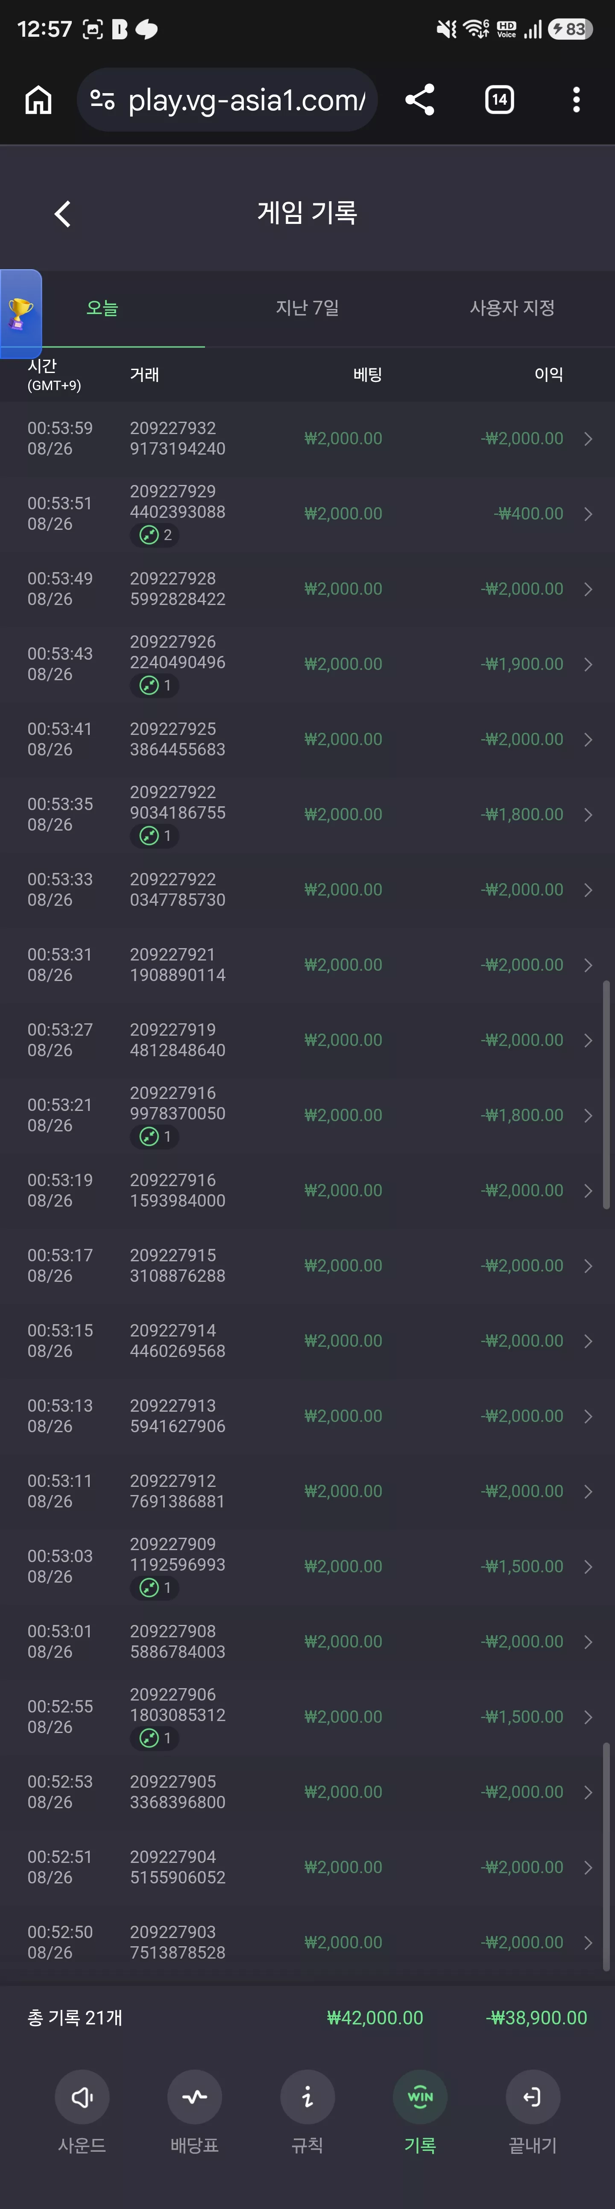Open the 규칙 info icon

tap(307, 2097)
